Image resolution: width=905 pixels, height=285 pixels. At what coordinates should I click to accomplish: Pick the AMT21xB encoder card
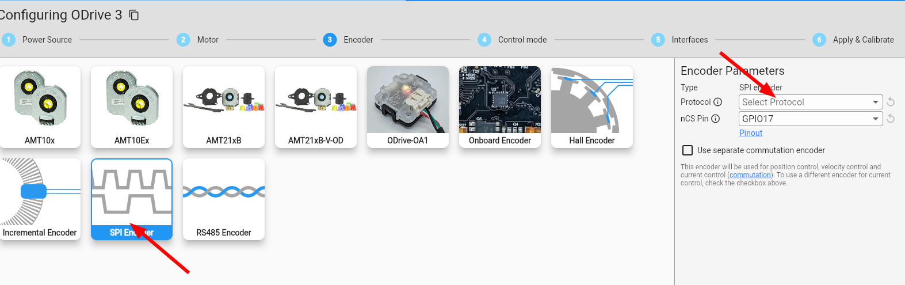pyautogui.click(x=224, y=107)
